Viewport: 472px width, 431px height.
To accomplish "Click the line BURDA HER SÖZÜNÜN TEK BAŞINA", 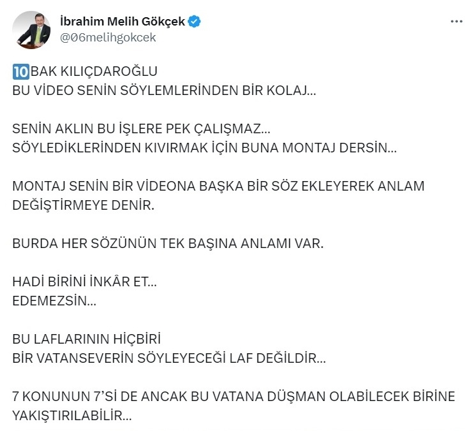I will (x=168, y=244).
